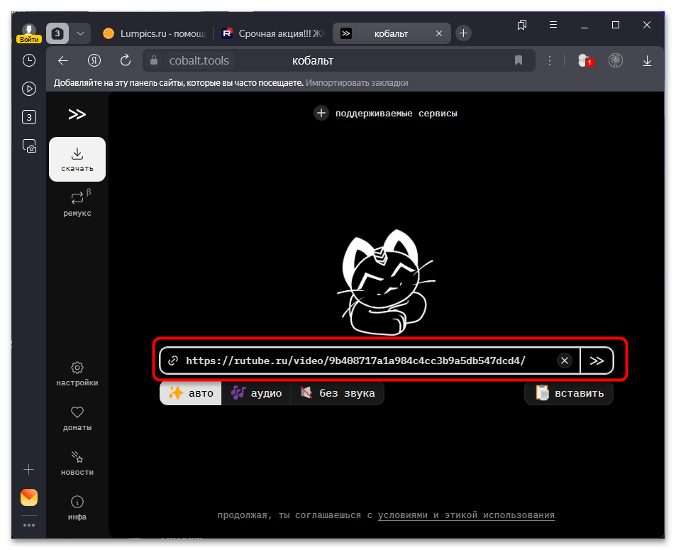Open the address bar three-dot menu
The height and width of the screenshot is (550, 676).
(550, 61)
